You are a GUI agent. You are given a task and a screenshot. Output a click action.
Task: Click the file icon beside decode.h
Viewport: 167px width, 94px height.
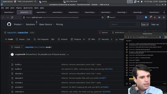[x=12, y=78]
